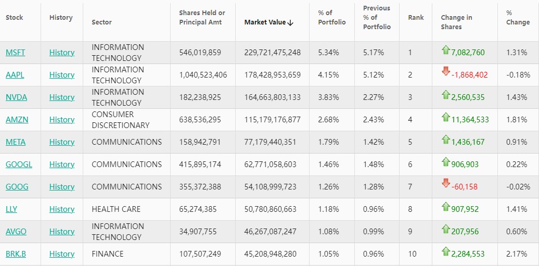This screenshot has height=266, width=539.
Task: Click the green up arrow in MSFT row
Action: 445,50
